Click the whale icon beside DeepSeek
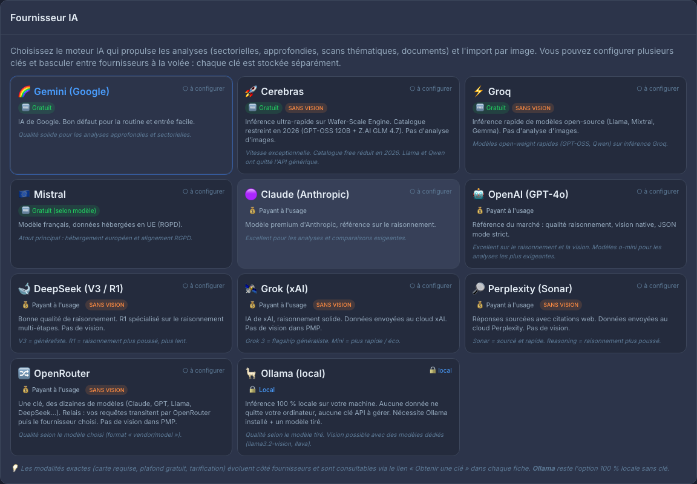The height and width of the screenshot is (484, 697). [24, 289]
